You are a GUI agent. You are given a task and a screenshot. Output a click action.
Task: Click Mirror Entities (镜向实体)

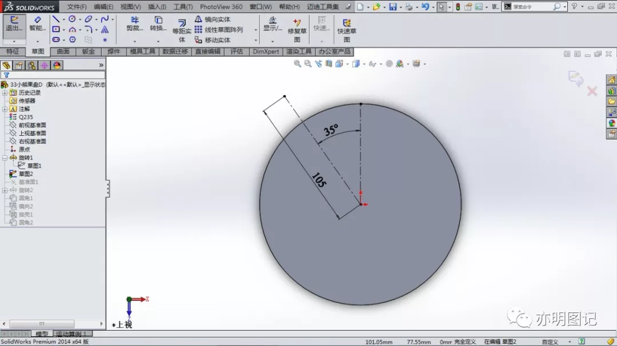(213, 19)
